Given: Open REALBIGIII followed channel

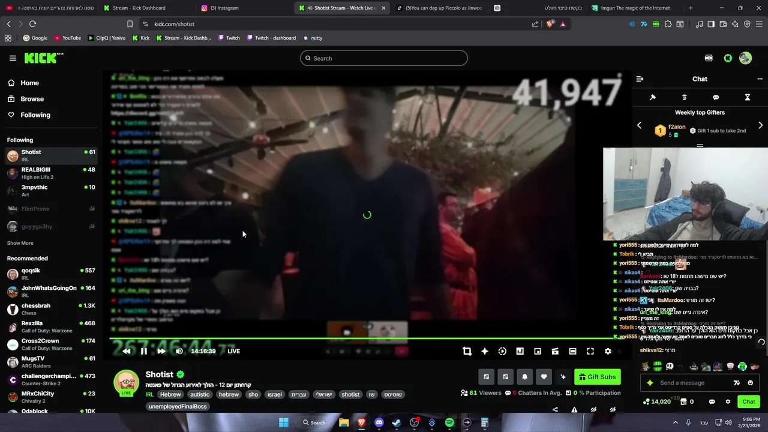Looking at the screenshot, I should coord(51,173).
